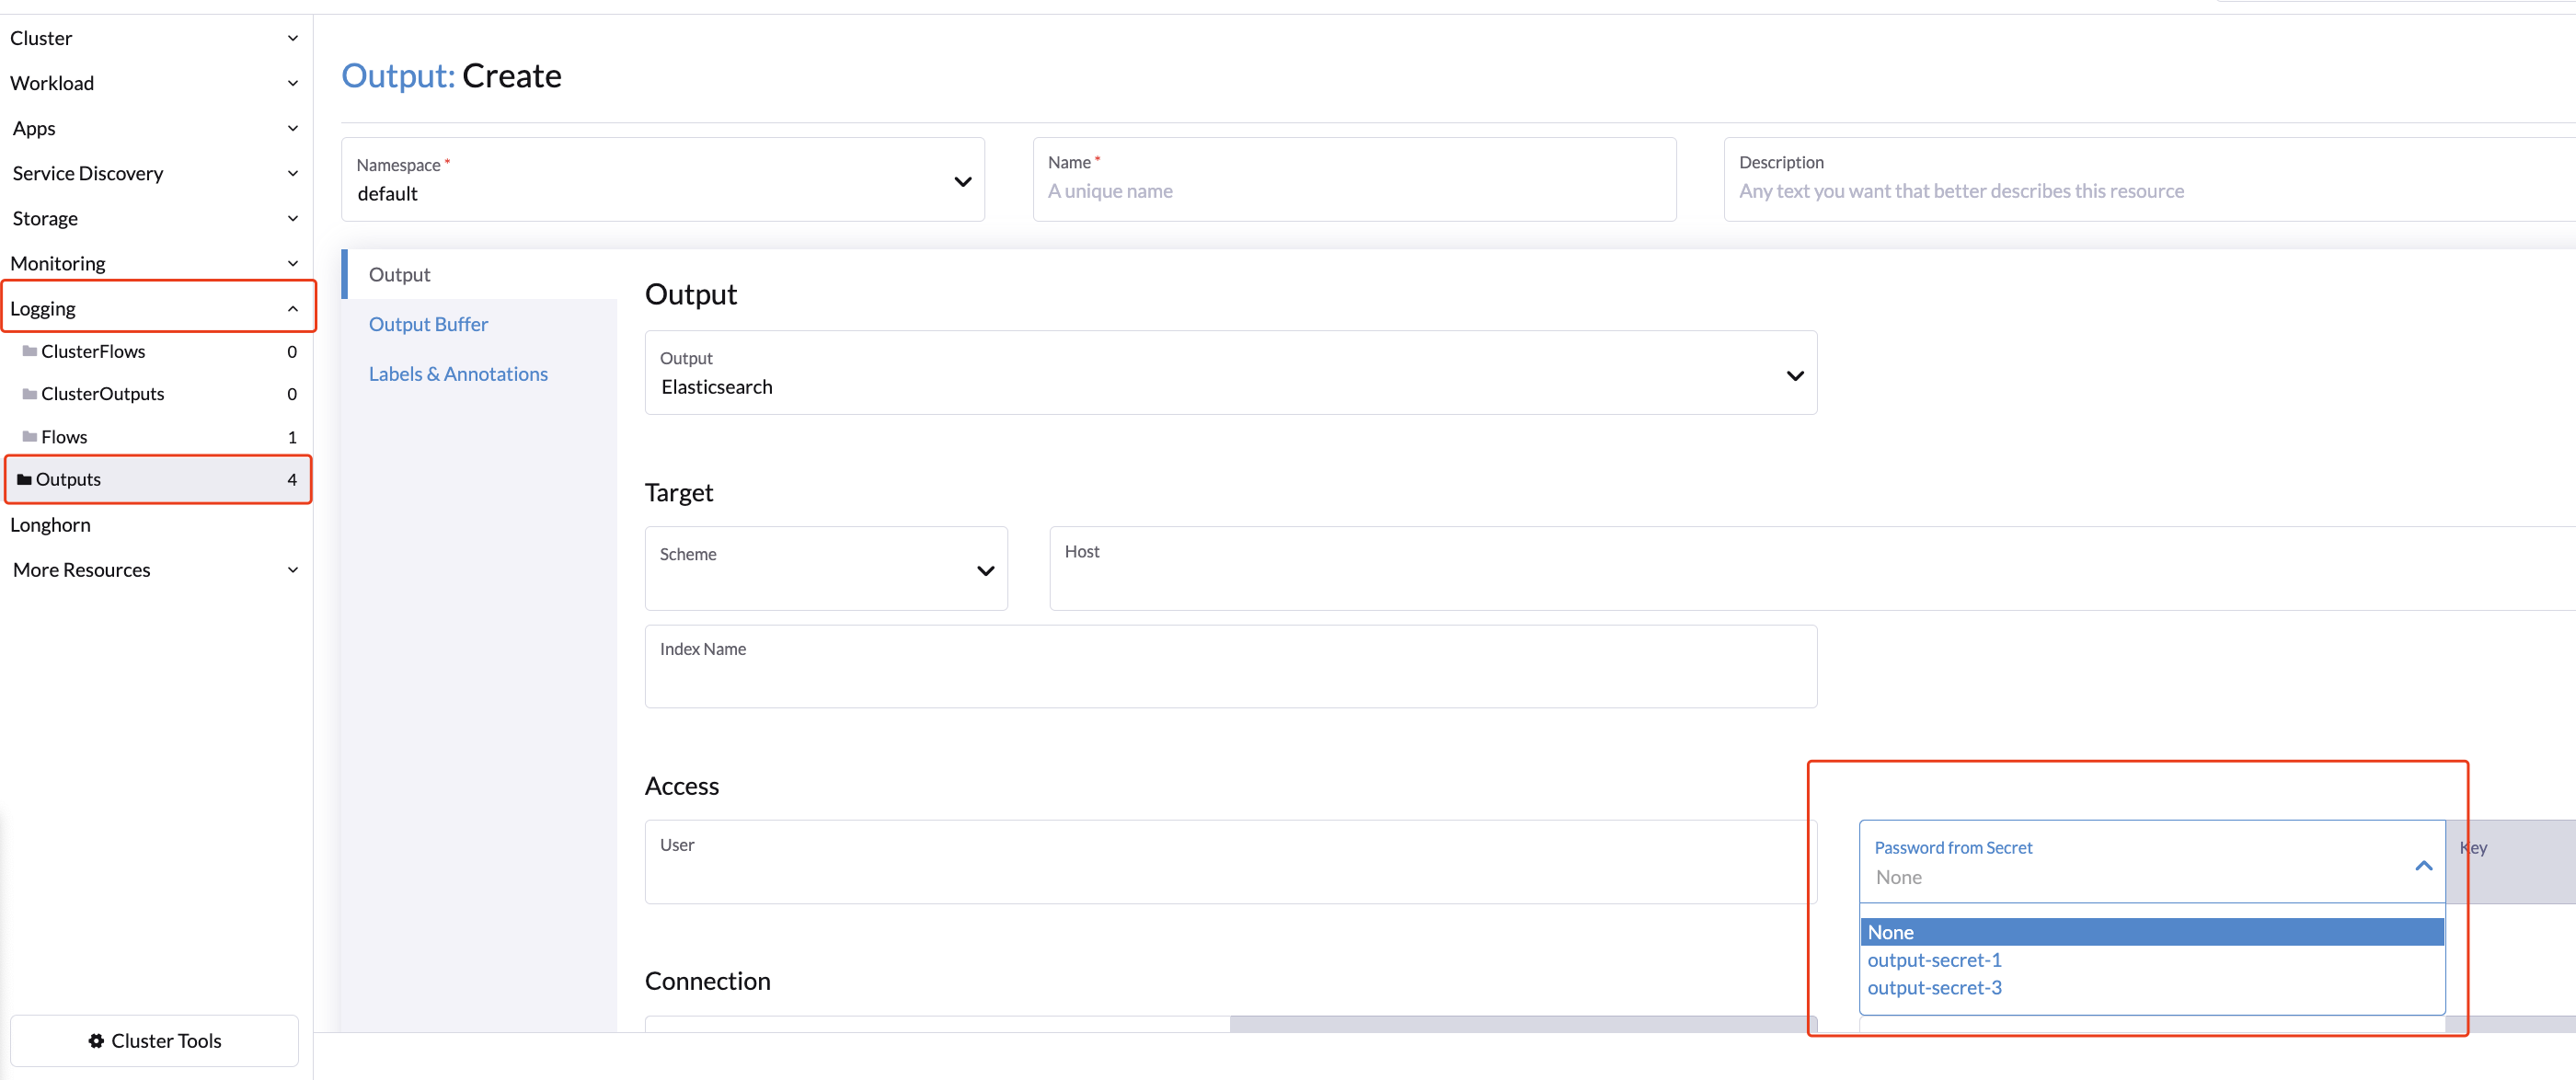Viewport: 2576px width, 1080px height.
Task: Expand the Cluster section
Action: pos(292,38)
